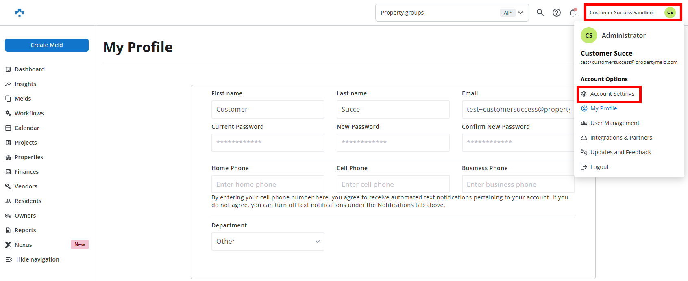Open Insights from the sidebar
This screenshot has width=688, height=281.
25,84
